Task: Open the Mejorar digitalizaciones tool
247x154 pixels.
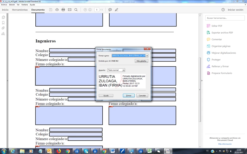Action: coord(221,53)
